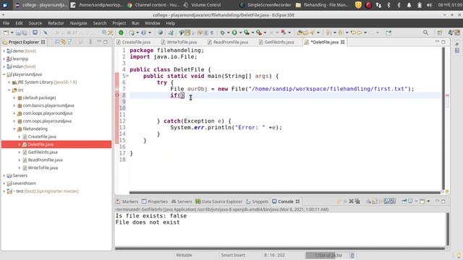Open the Source menu
Screen dimensions: 463x260
pyautogui.click(x=35, y=23)
